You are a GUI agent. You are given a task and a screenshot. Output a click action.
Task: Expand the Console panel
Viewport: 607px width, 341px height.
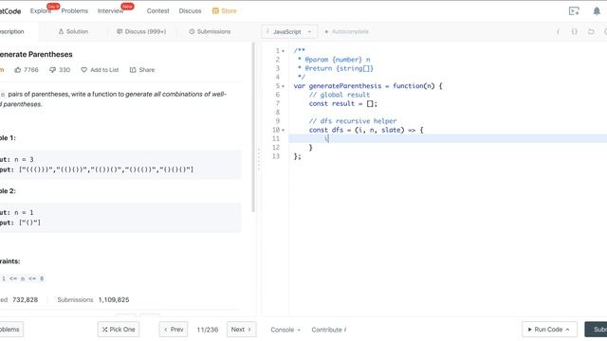pos(285,330)
